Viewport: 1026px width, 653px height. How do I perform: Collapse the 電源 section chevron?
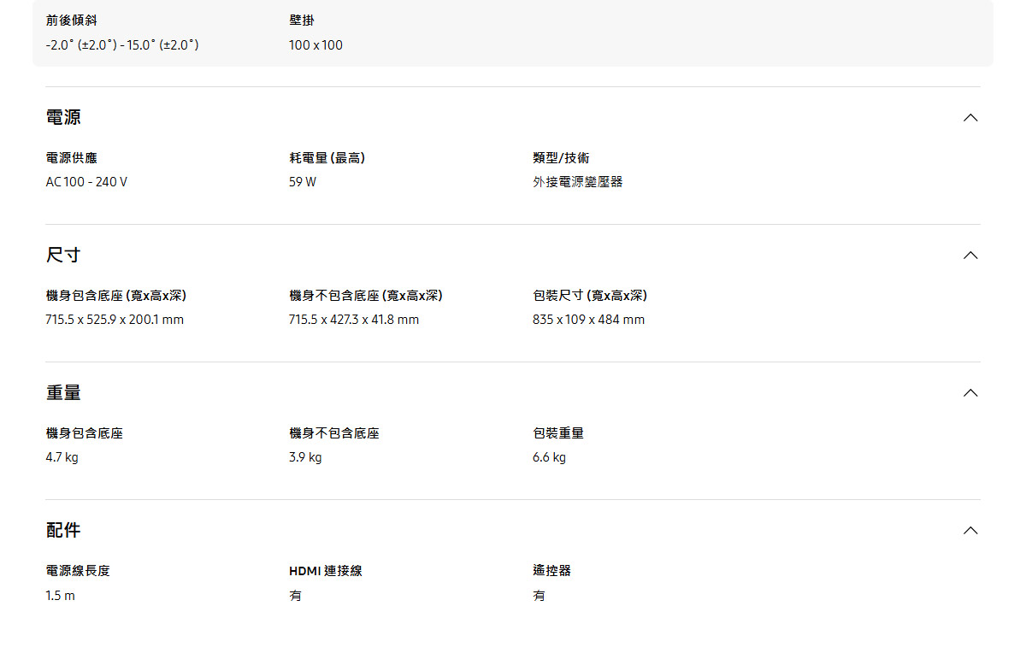tap(970, 117)
